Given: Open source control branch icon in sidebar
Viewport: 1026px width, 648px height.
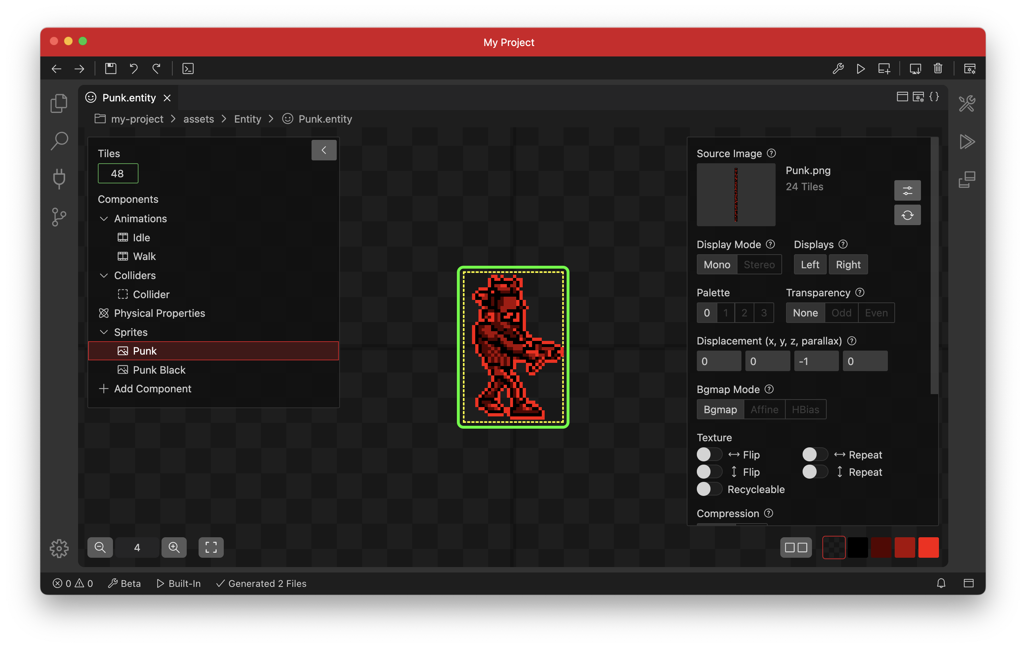Looking at the screenshot, I should [59, 217].
